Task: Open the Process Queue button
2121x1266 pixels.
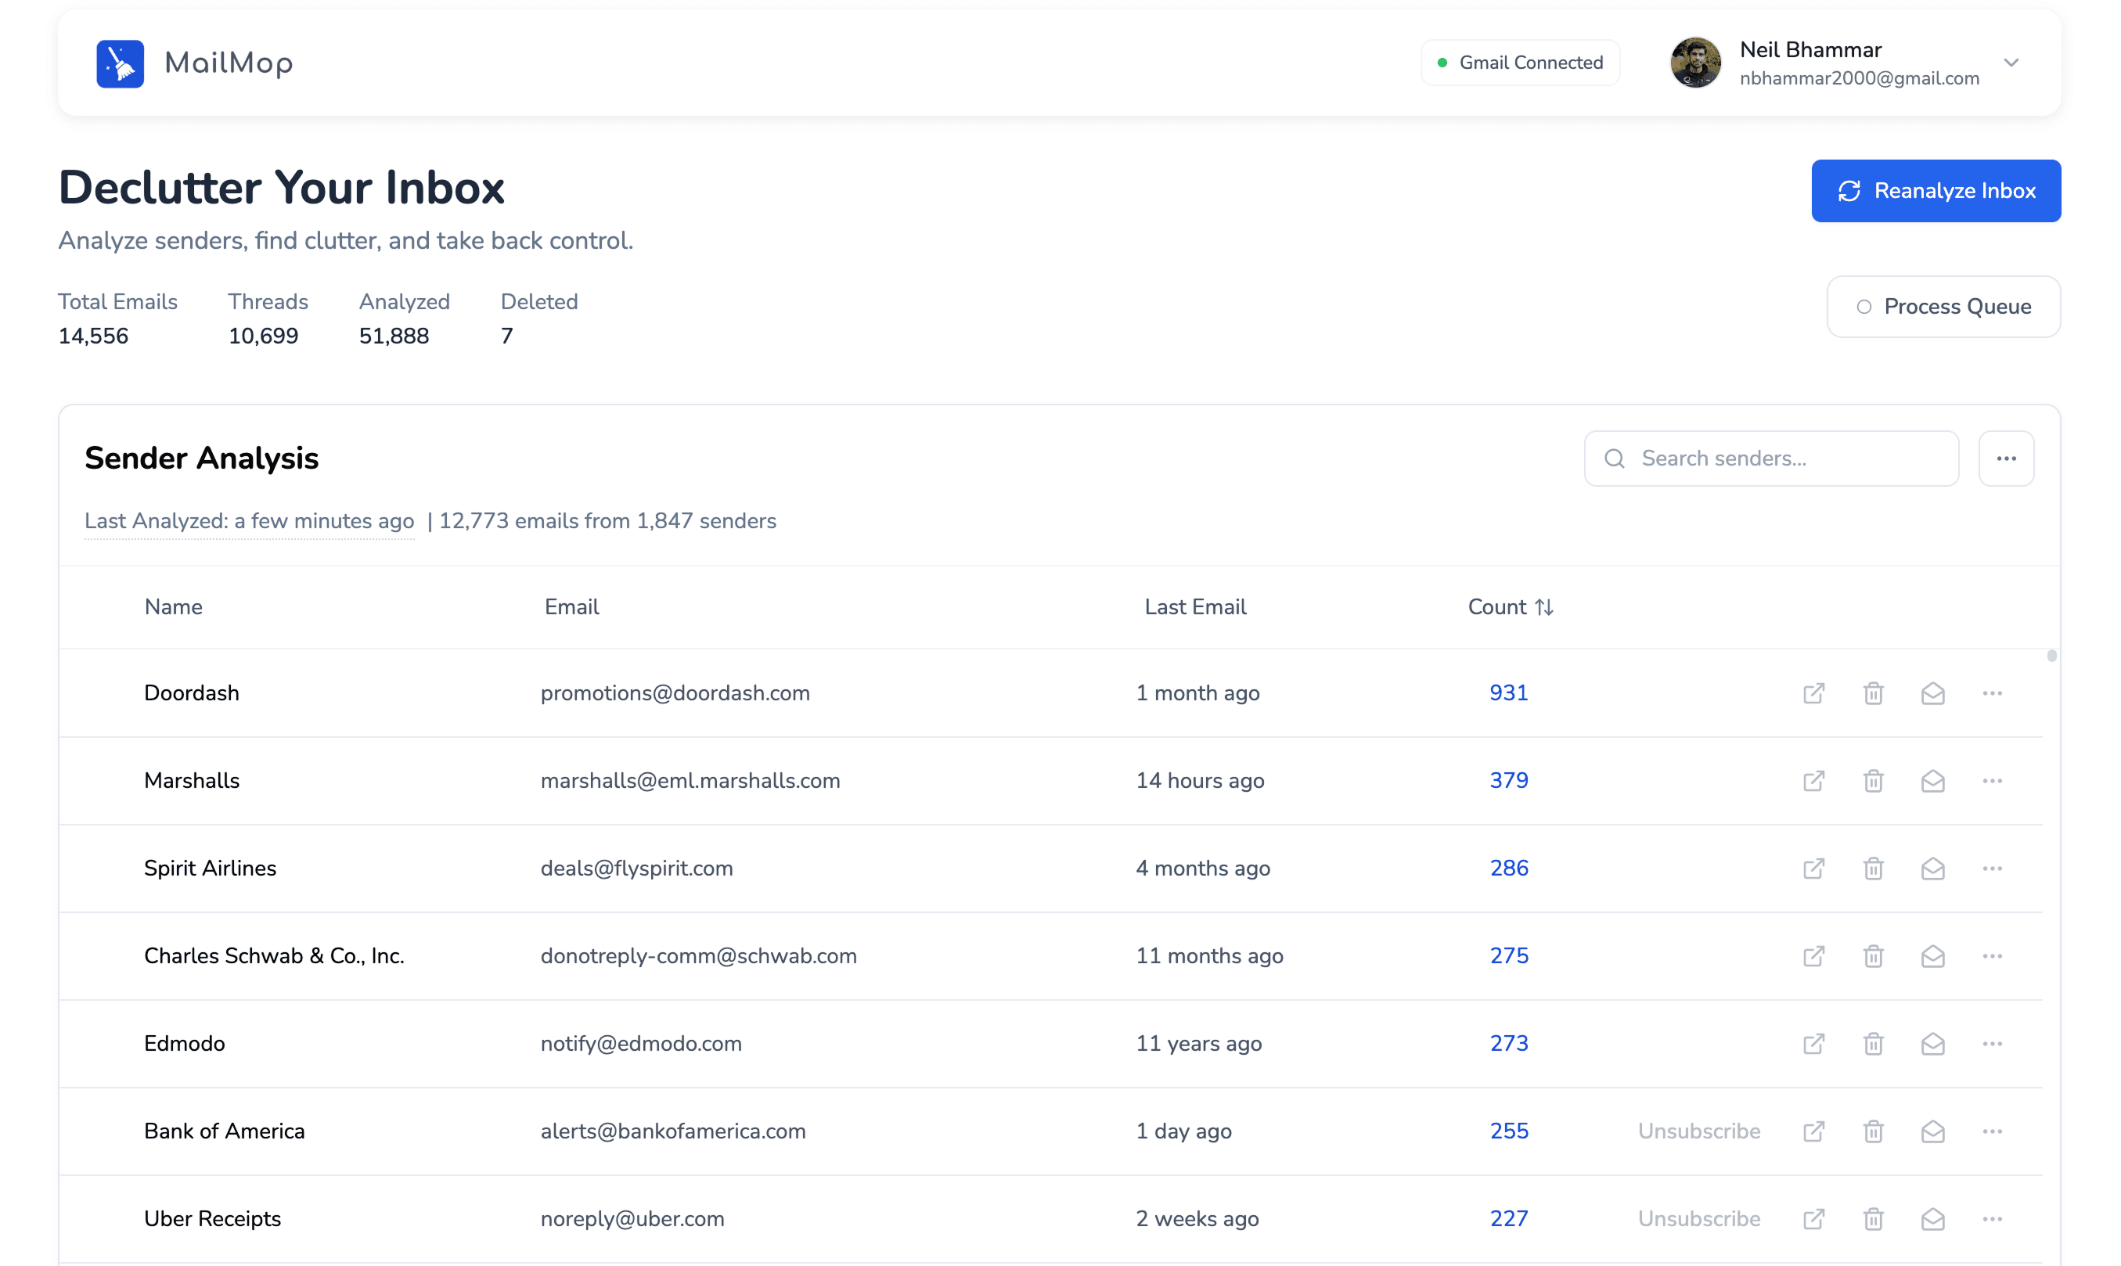Action: coord(1943,306)
